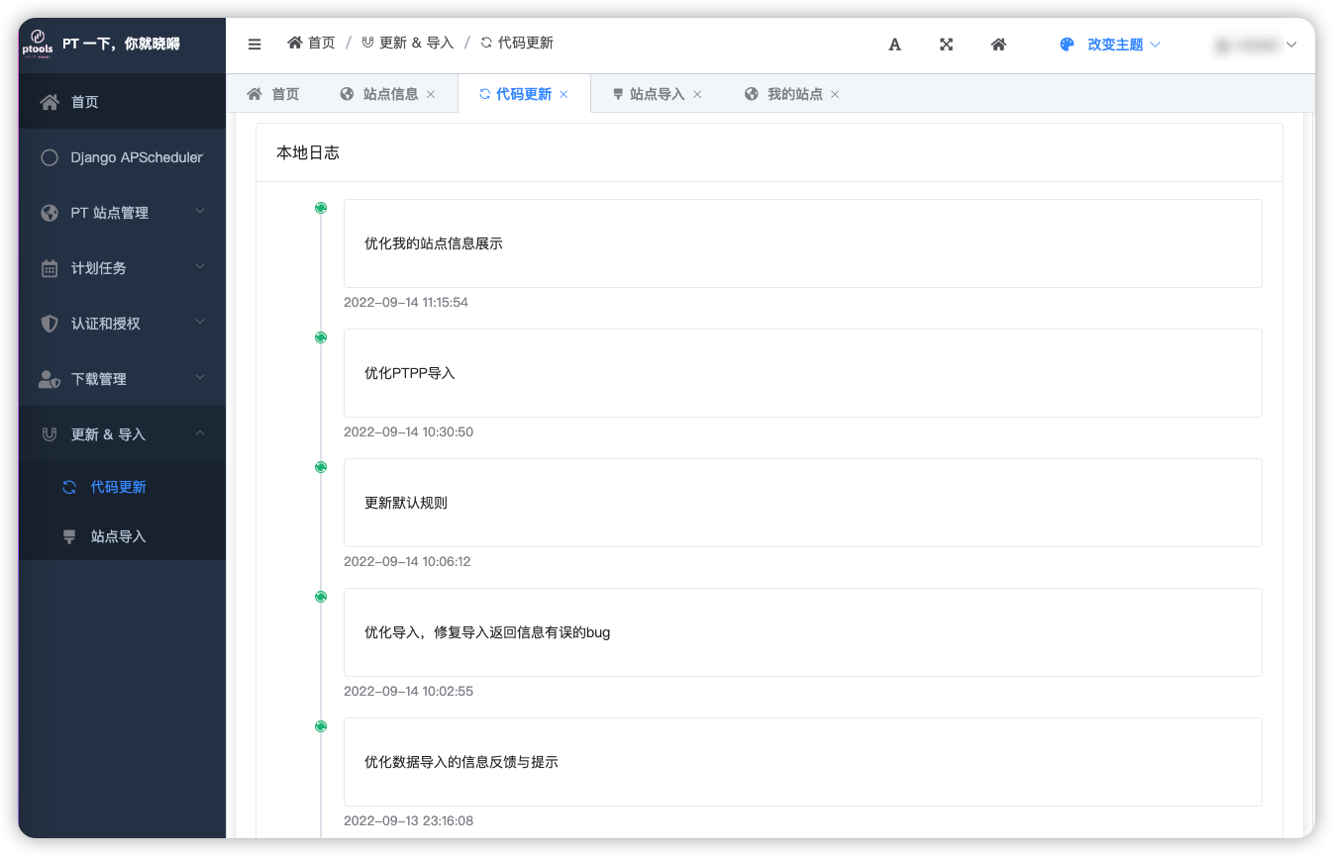Click the green timeline dot for 优化PTPP导入
The image size is (1333, 856).
coord(321,337)
